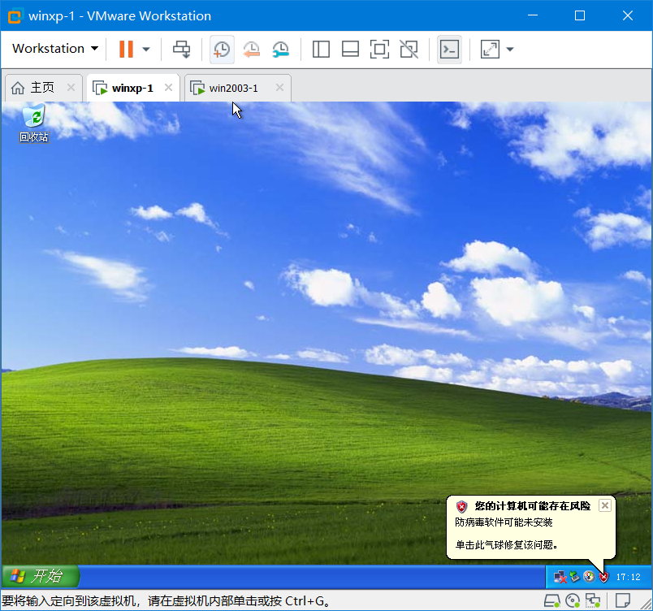This screenshot has width=653, height=611.
Task: Expand stretch guest options arrow
Action: click(510, 49)
